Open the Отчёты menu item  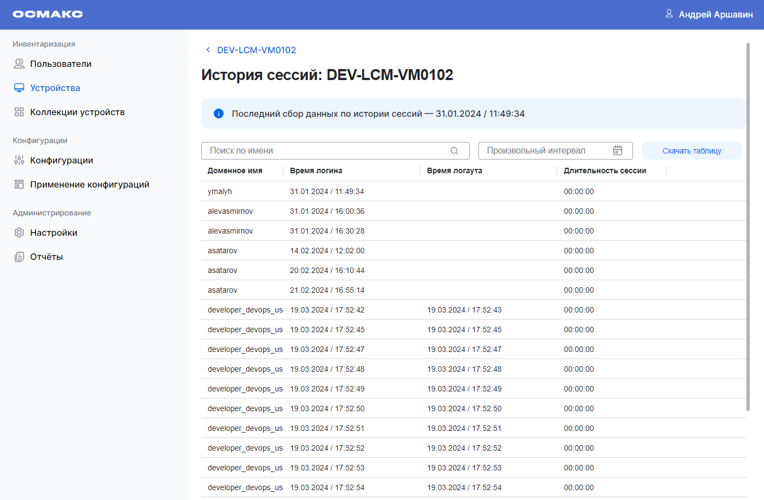pos(47,257)
